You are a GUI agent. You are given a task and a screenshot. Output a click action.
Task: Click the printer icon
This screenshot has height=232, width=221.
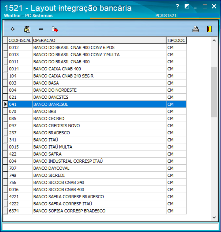[195, 29]
